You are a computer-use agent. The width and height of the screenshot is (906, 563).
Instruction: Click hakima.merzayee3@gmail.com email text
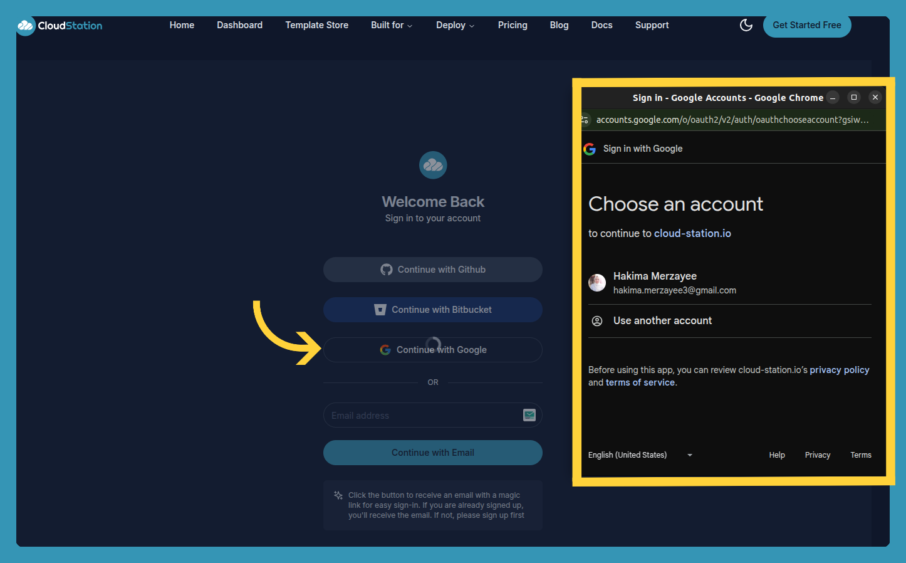click(x=675, y=290)
